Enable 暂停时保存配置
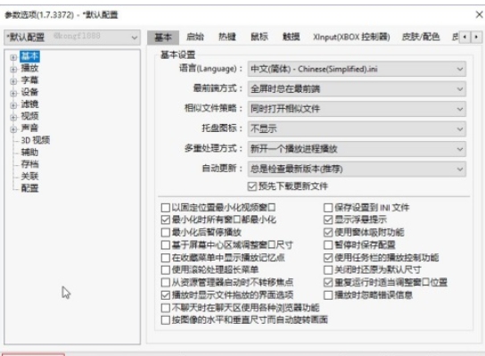Image resolution: width=485 pixels, height=356 pixels. 328,245
